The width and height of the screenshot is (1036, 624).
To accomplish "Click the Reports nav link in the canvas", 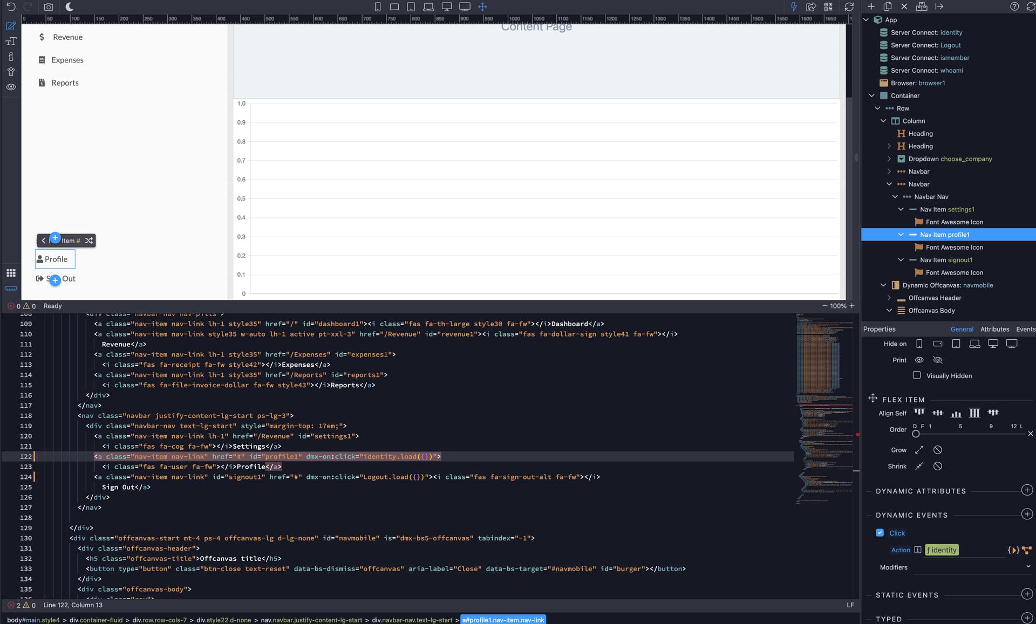I will 65,83.
